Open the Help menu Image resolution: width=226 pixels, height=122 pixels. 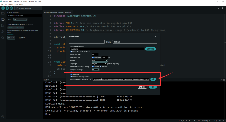point(21,4)
